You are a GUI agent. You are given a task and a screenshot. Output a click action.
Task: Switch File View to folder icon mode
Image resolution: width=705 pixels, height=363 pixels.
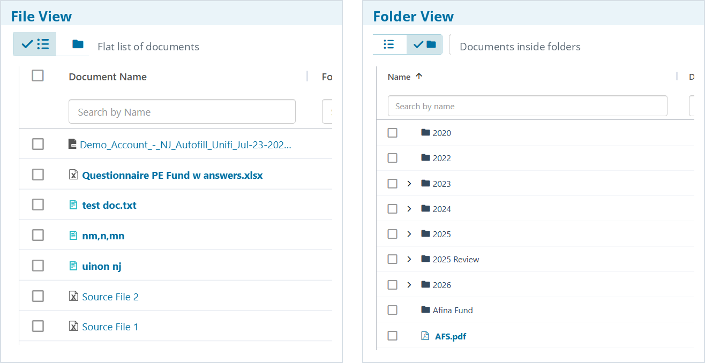tap(78, 44)
